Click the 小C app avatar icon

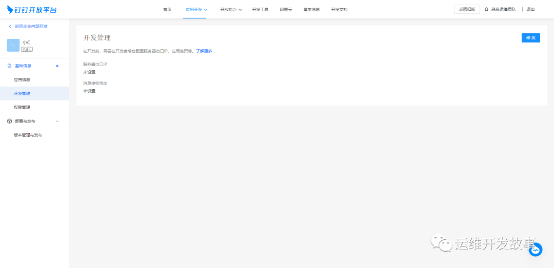[x=13, y=46]
